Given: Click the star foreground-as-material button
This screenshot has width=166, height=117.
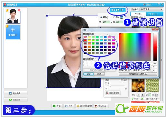Looking at the screenshot, I should (x=84, y=106).
